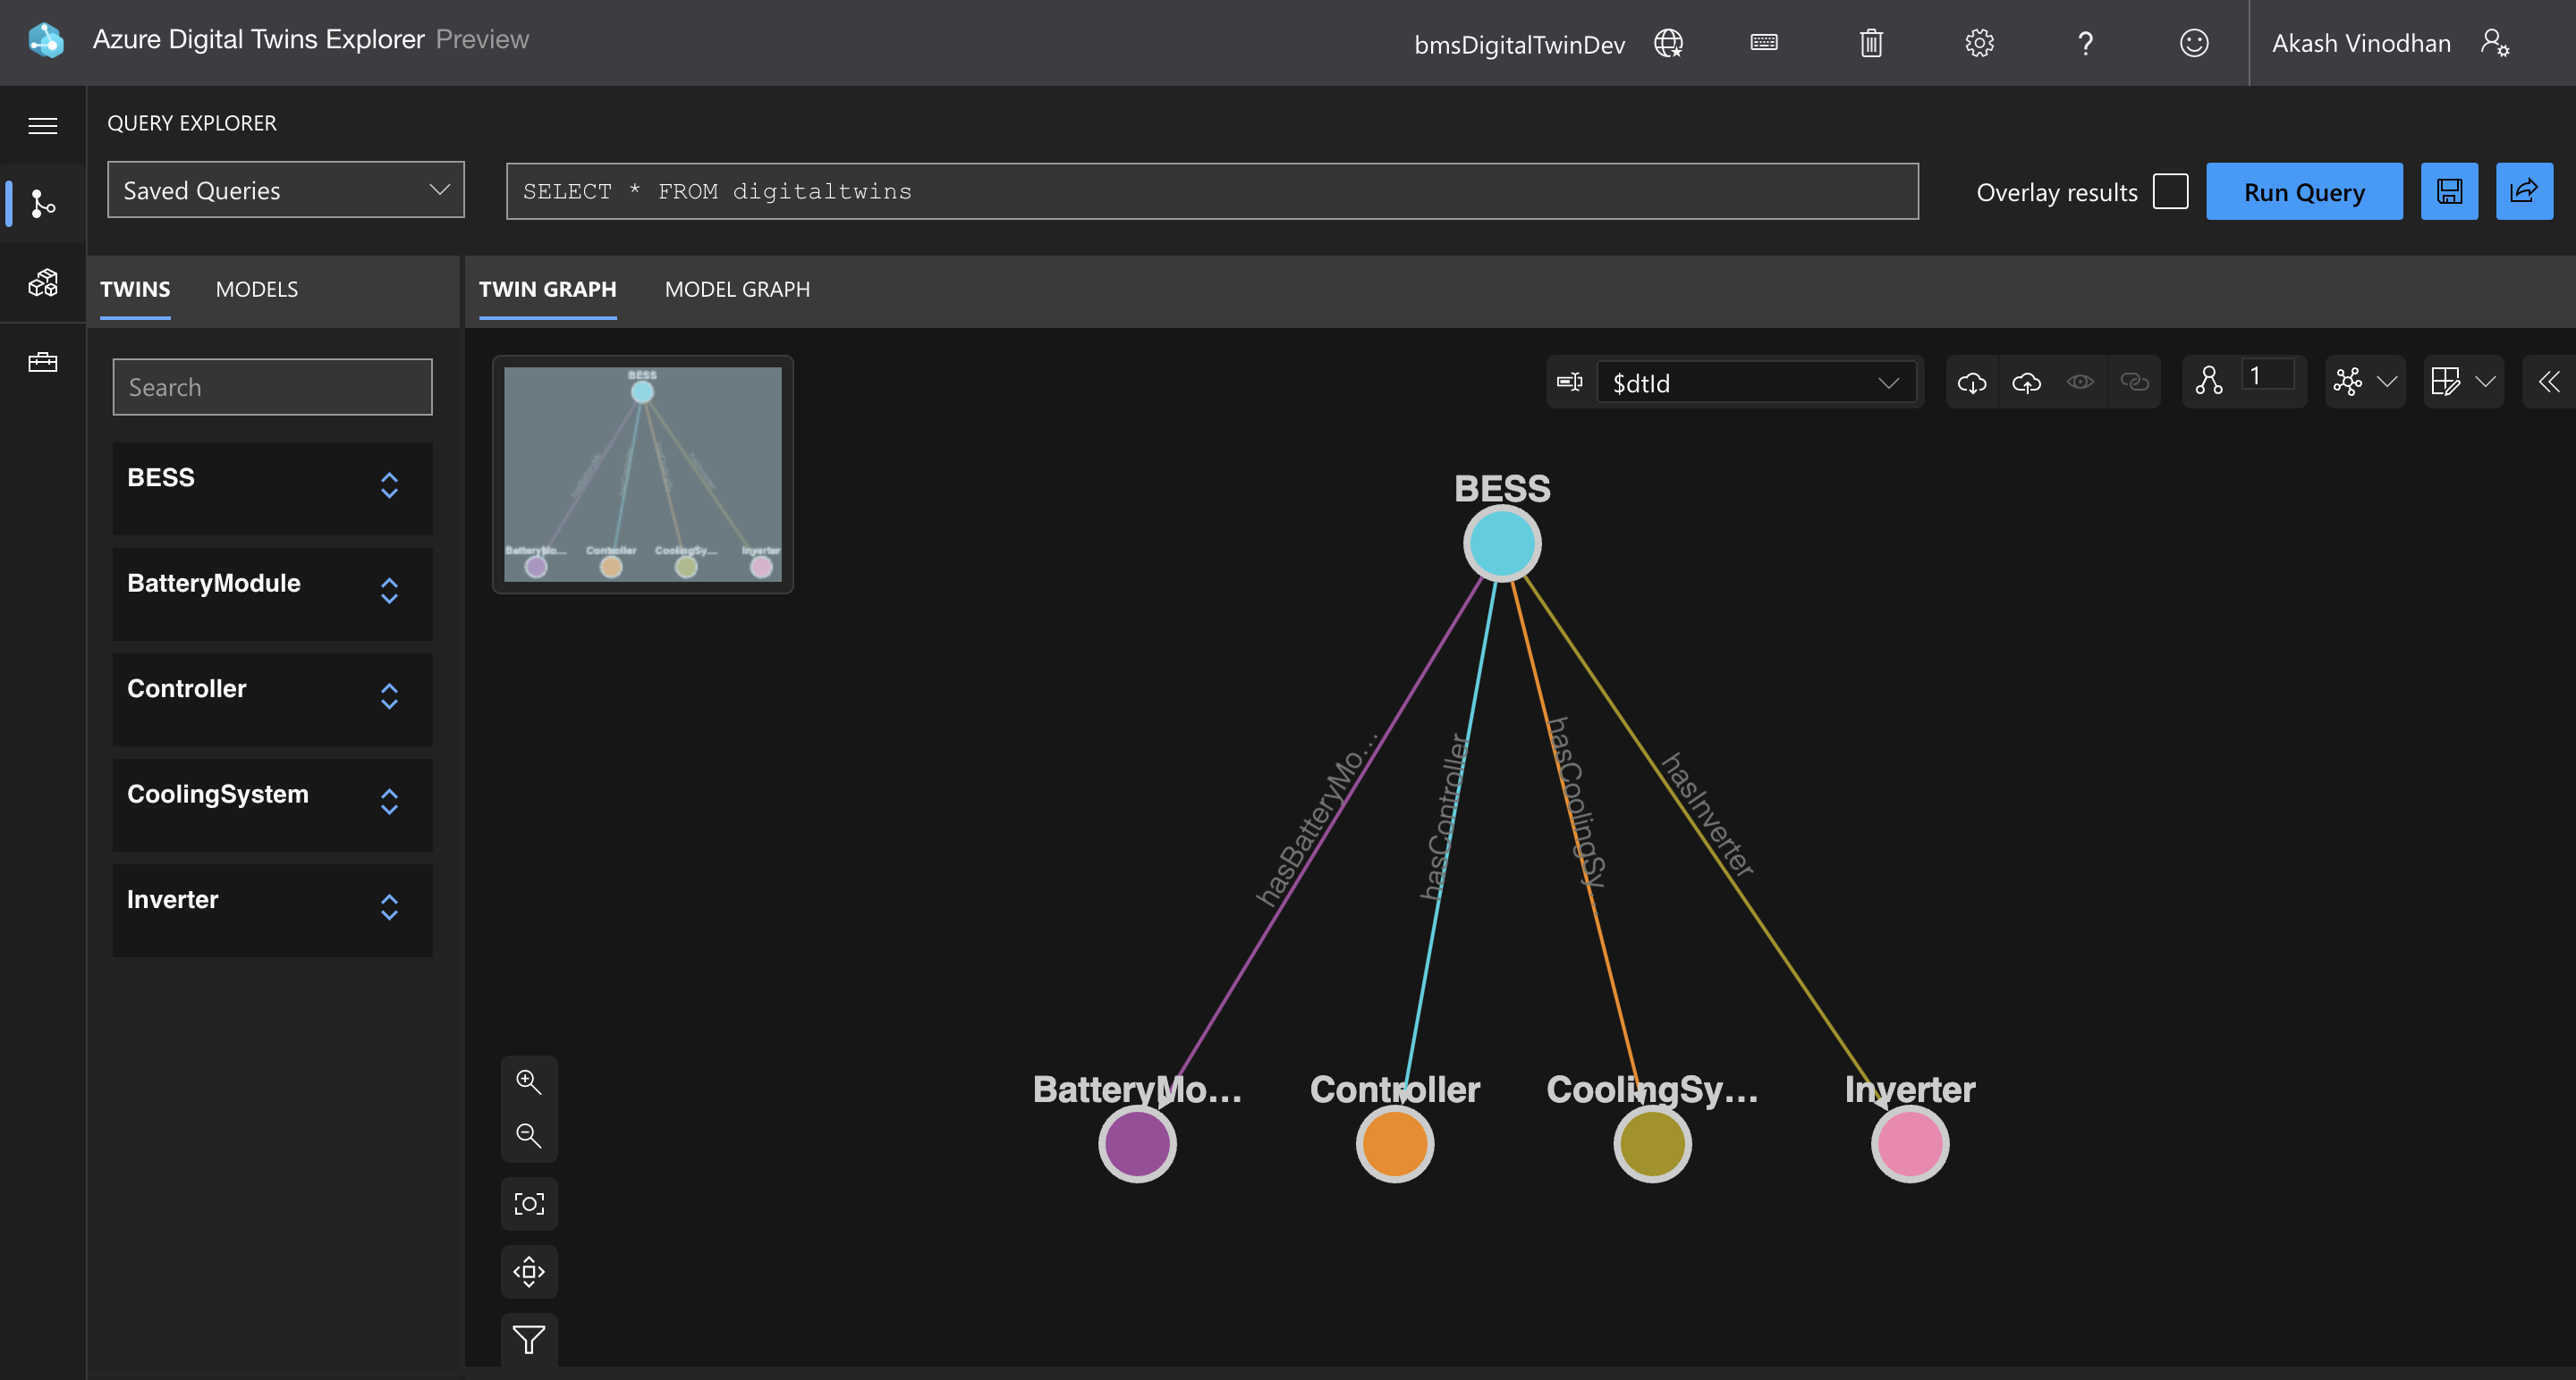Open the user account settings icon
The height and width of the screenshot is (1380, 2576).
click(2495, 43)
